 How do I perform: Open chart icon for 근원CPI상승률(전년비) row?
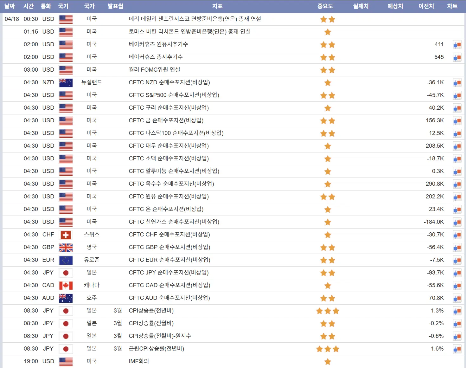pyautogui.click(x=457, y=349)
